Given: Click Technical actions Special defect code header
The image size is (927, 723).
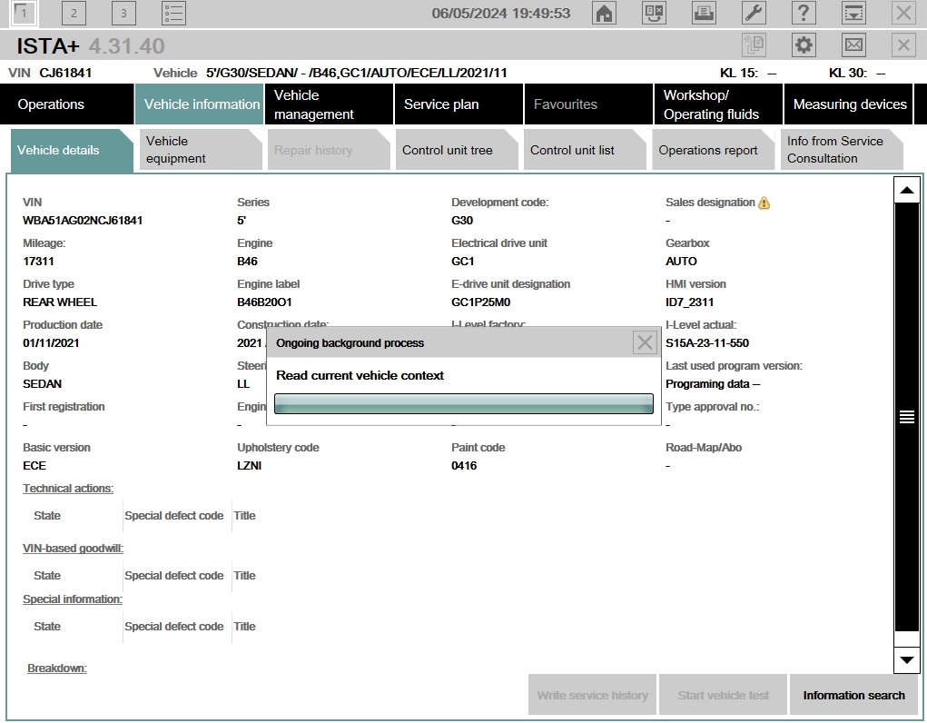Looking at the screenshot, I should [173, 515].
